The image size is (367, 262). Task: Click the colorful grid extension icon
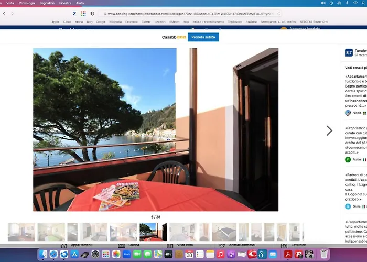click(x=83, y=14)
